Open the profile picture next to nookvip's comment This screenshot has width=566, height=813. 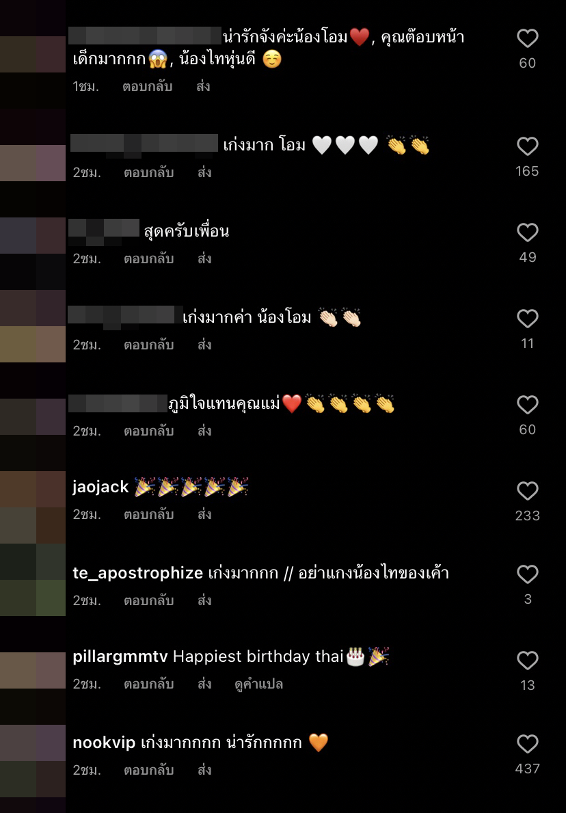[x=33, y=761]
